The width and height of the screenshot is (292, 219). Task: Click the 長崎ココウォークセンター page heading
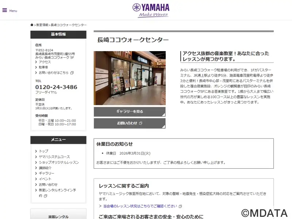[x=133, y=40]
